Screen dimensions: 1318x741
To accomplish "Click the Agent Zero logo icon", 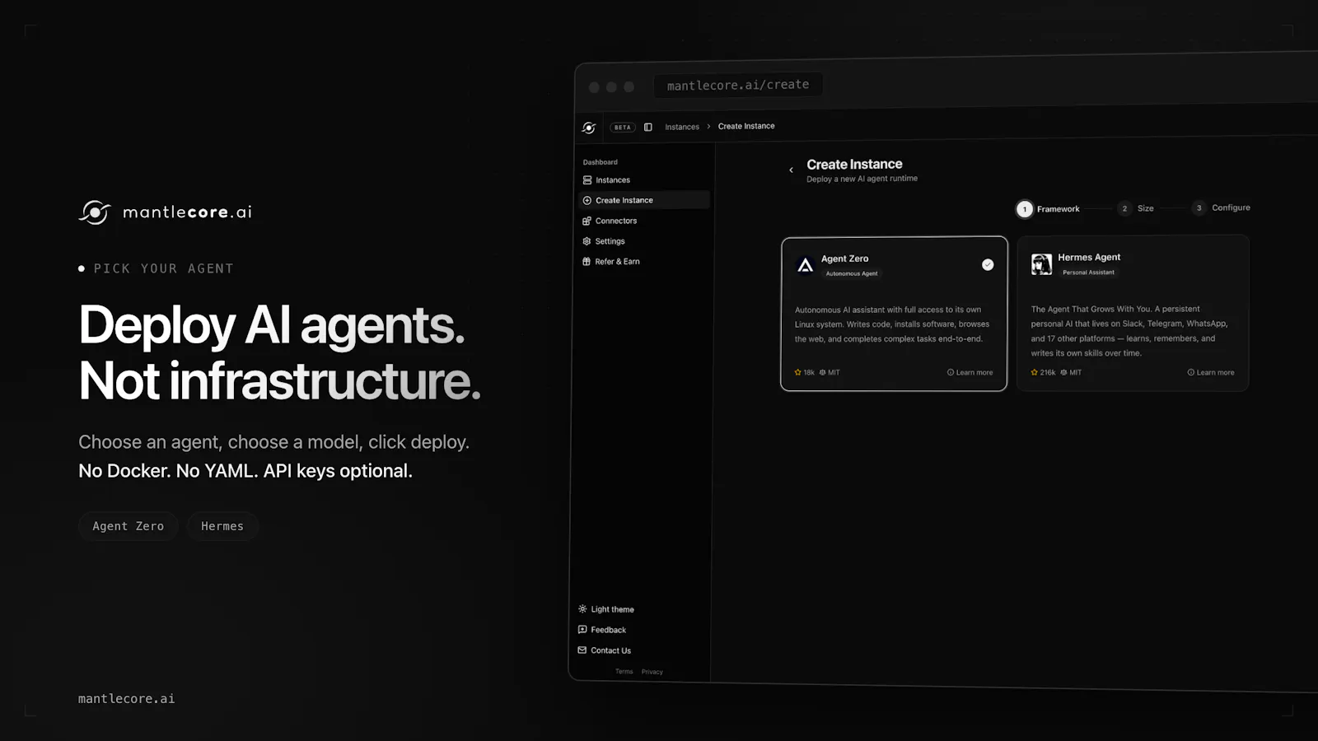I will 806,265.
